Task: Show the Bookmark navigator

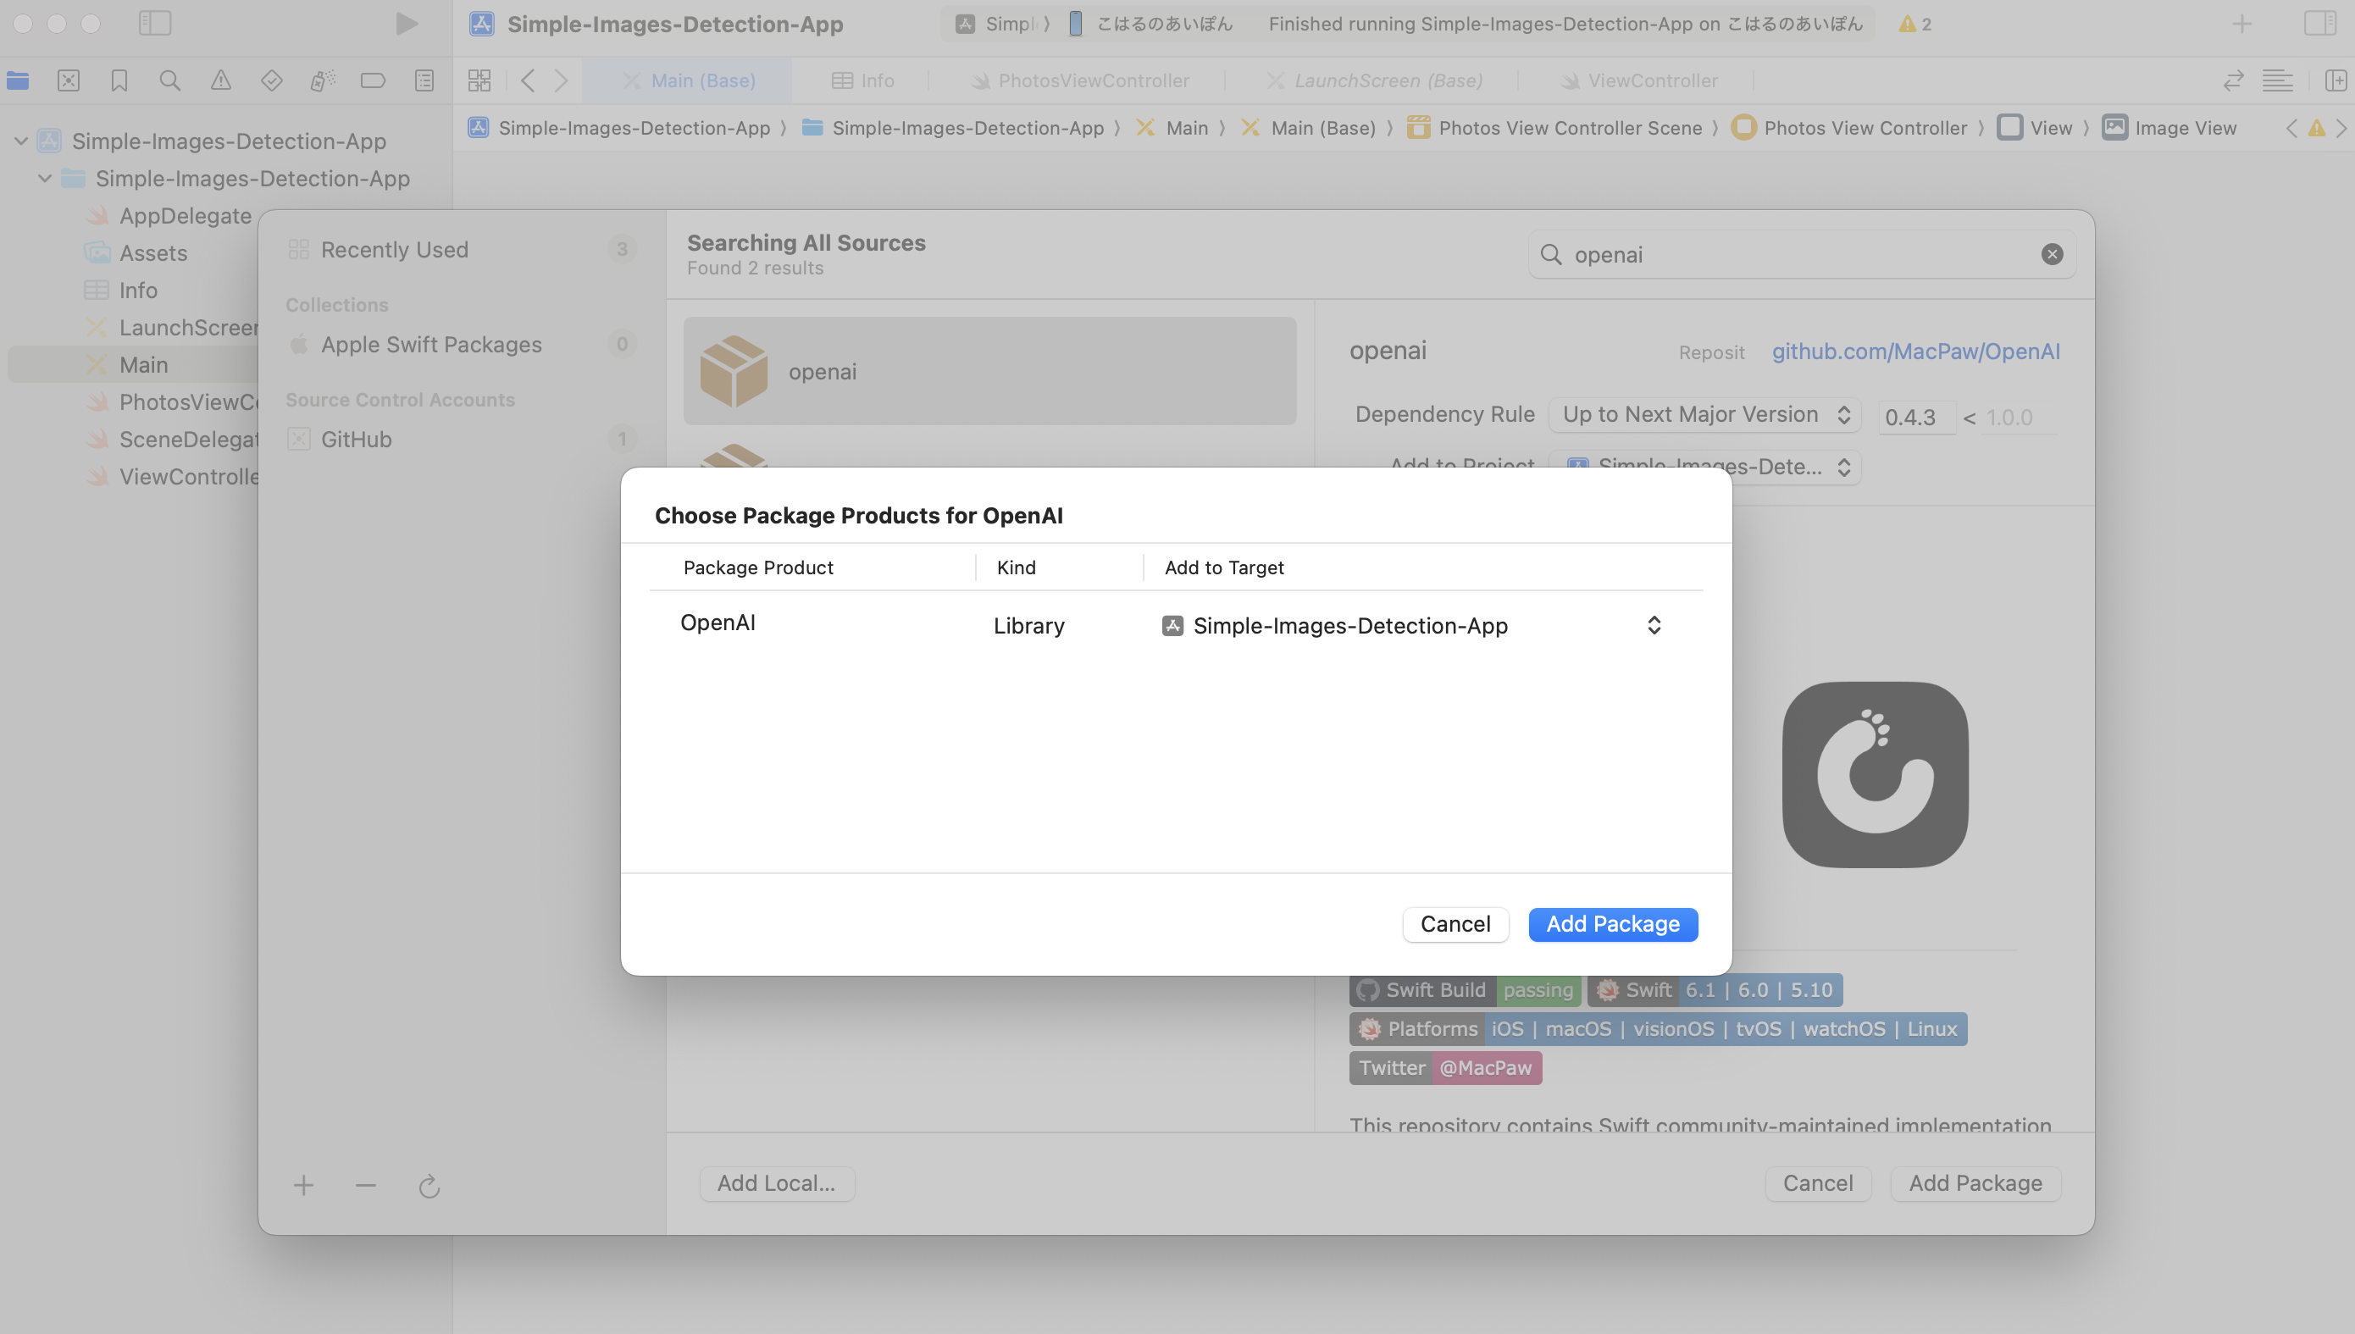Action: click(x=119, y=80)
